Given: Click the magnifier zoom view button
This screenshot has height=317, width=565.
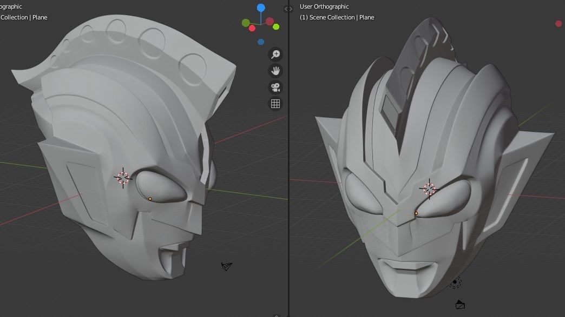Looking at the screenshot, I should [x=275, y=54].
